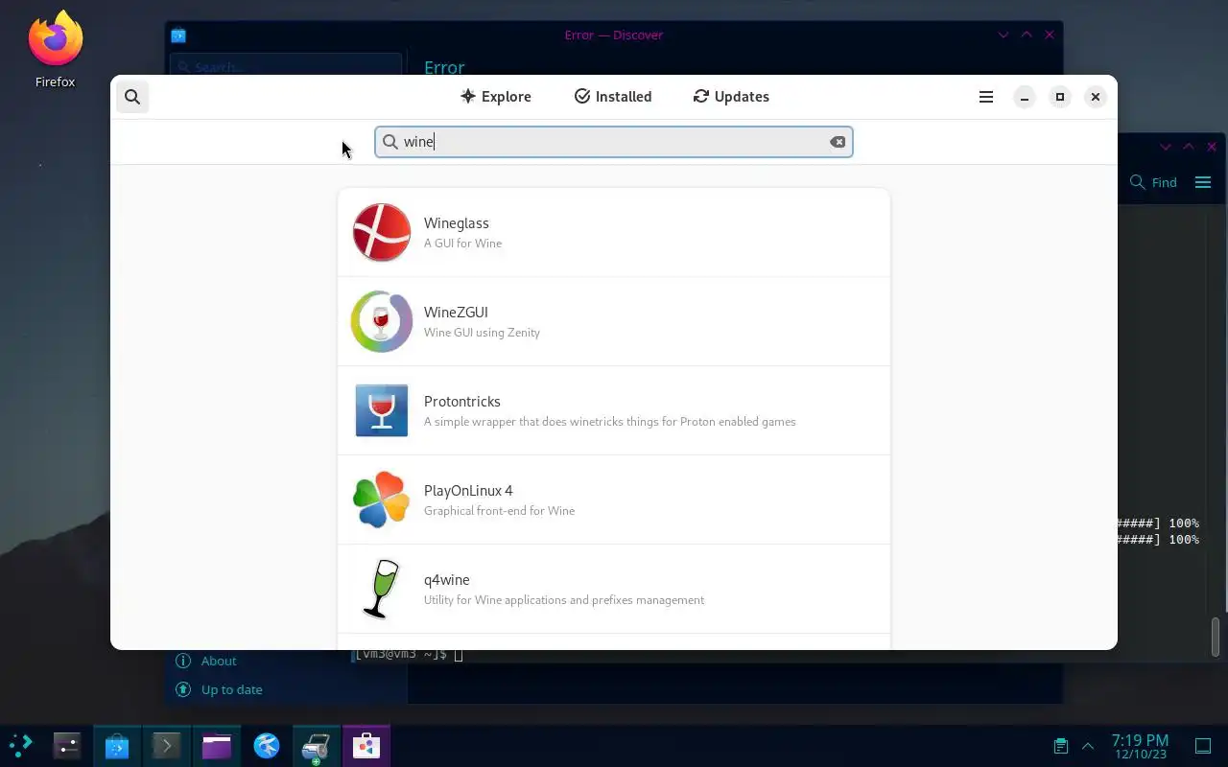Open the hamburger main menu in Software
Image resolution: width=1228 pixels, height=767 pixels.
pos(985,97)
